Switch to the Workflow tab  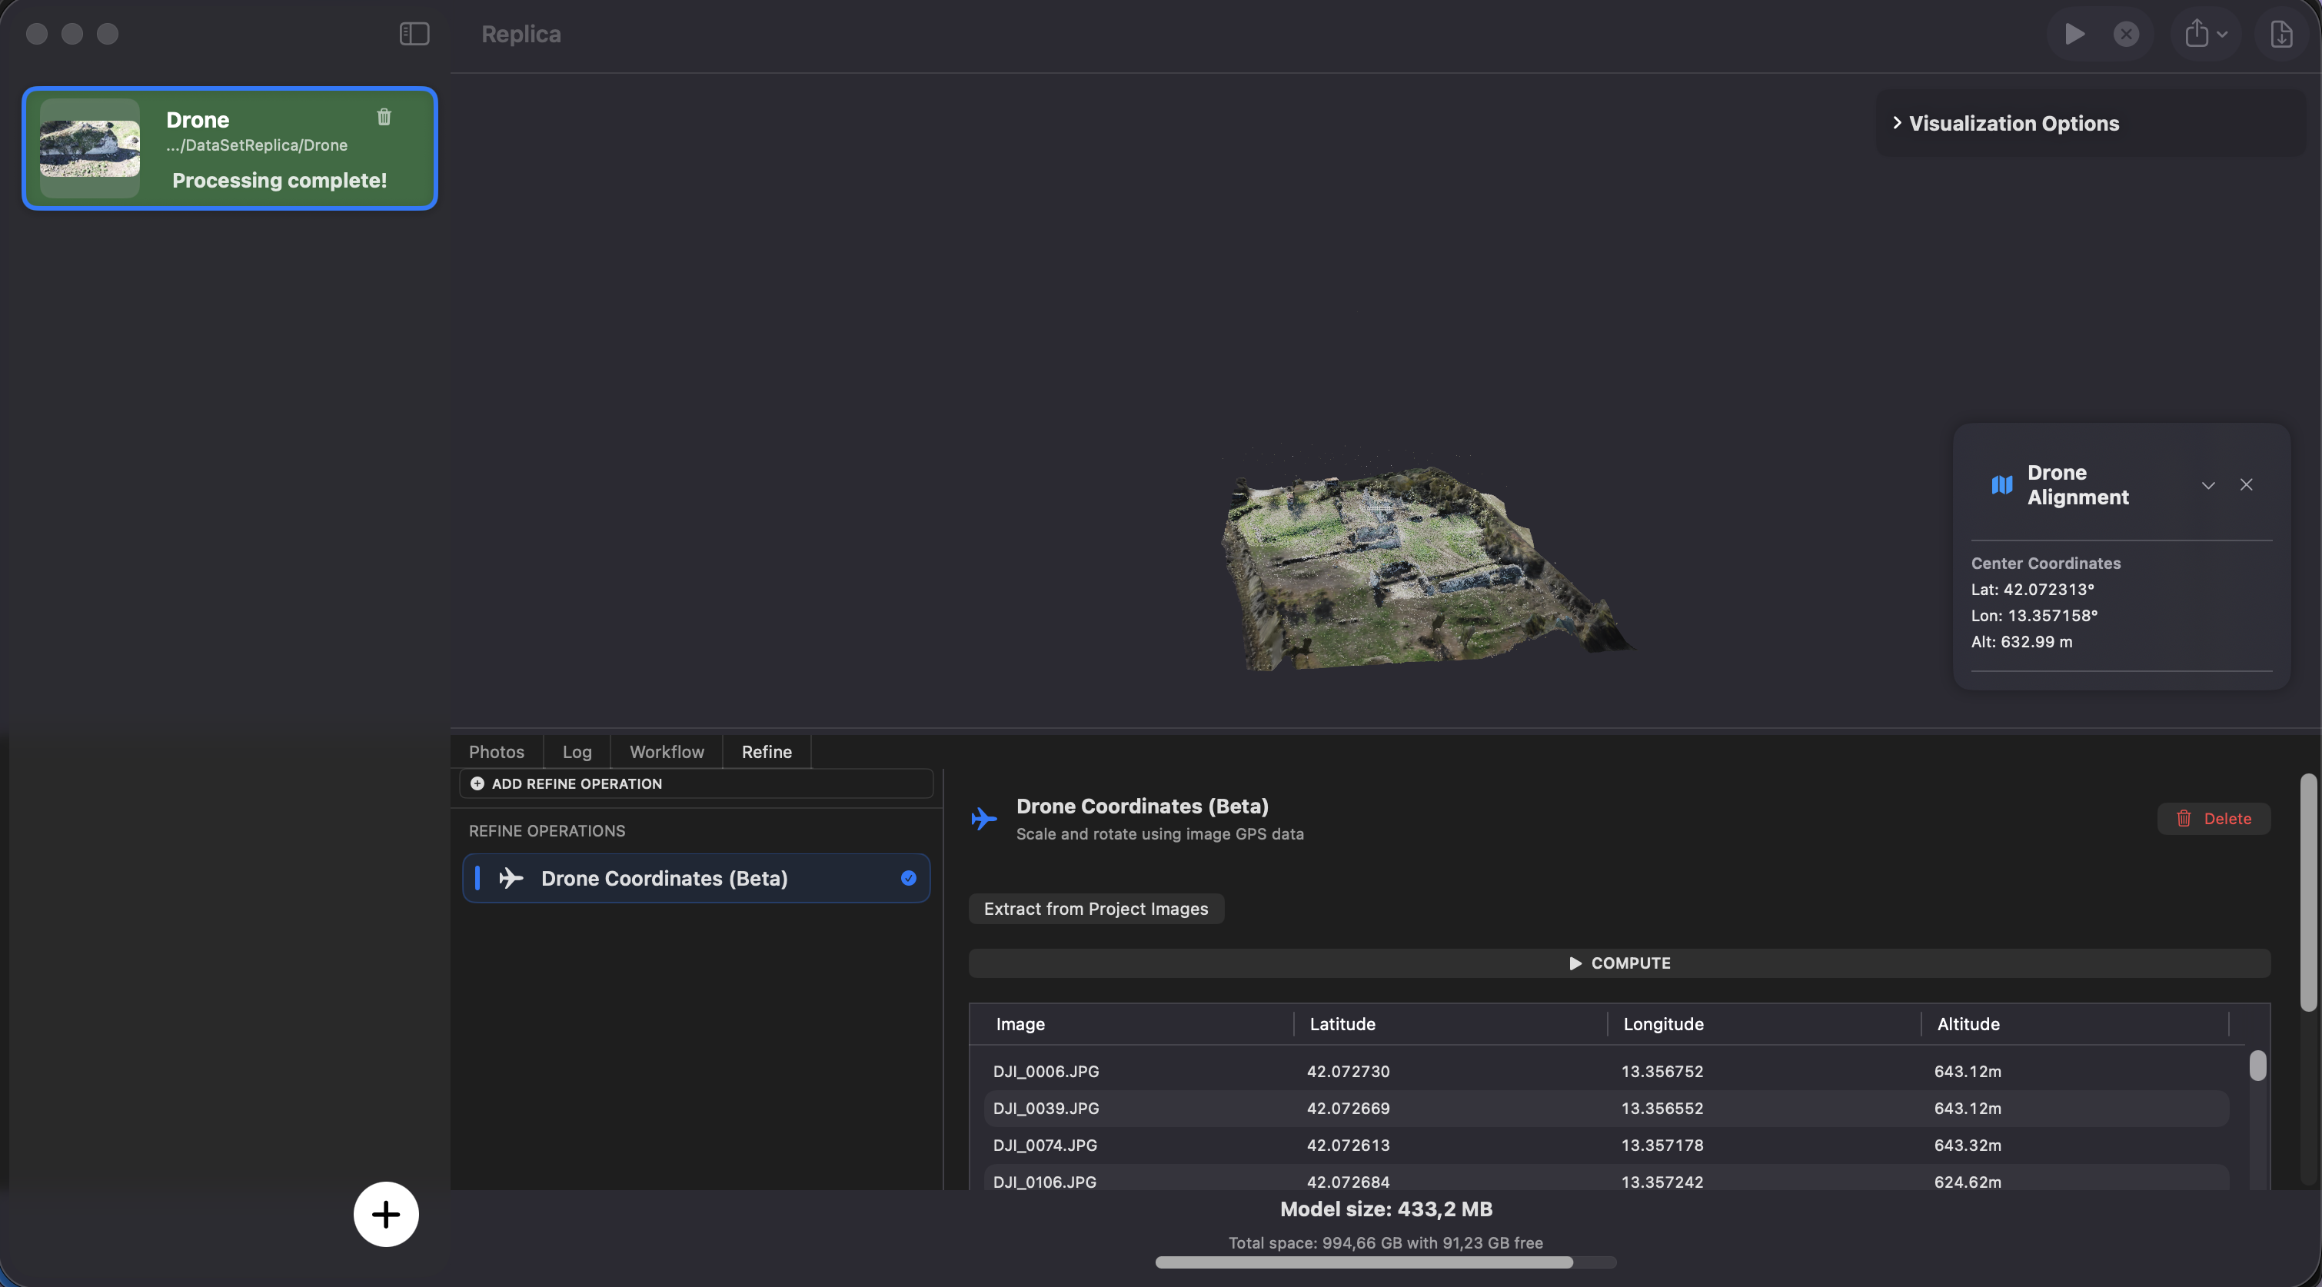[666, 752]
